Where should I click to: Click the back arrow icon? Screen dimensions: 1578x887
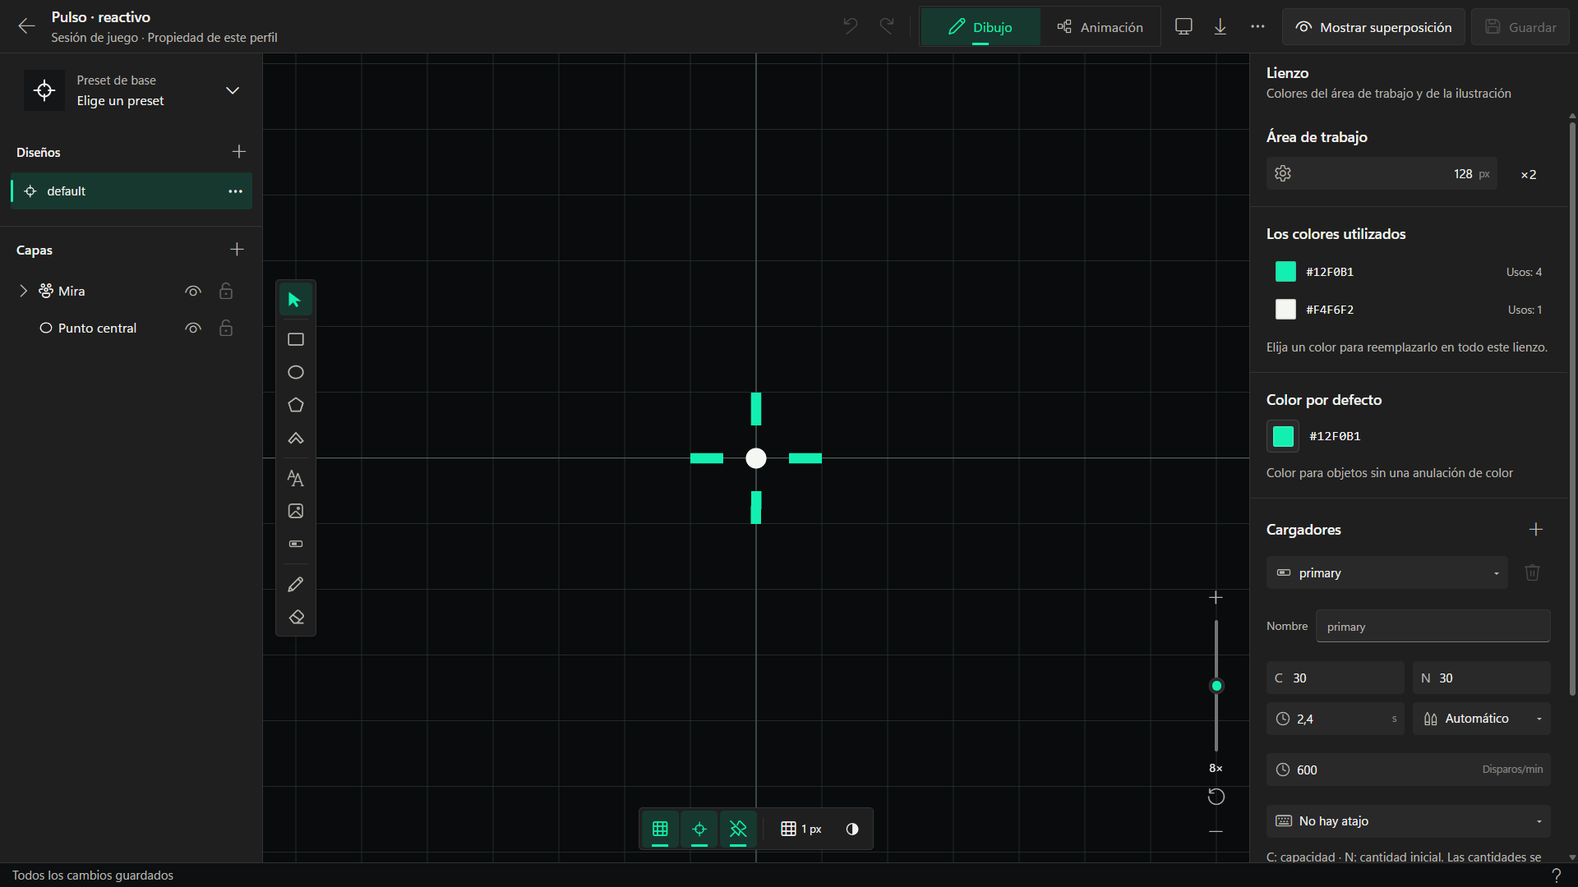tap(26, 26)
